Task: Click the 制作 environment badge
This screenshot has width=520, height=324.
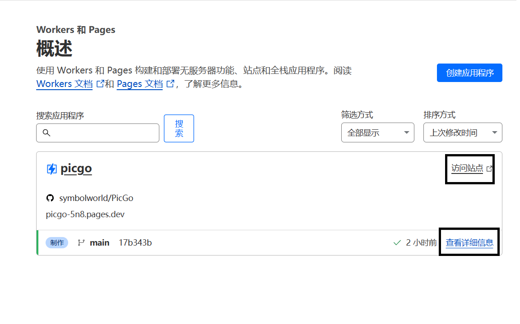Action: 57,243
